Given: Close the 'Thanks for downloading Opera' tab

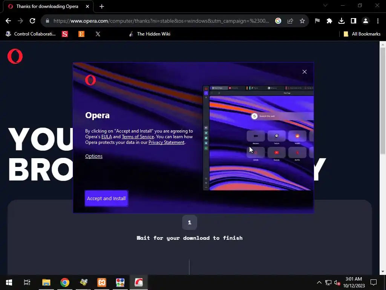Looking at the screenshot, I should [87, 7].
